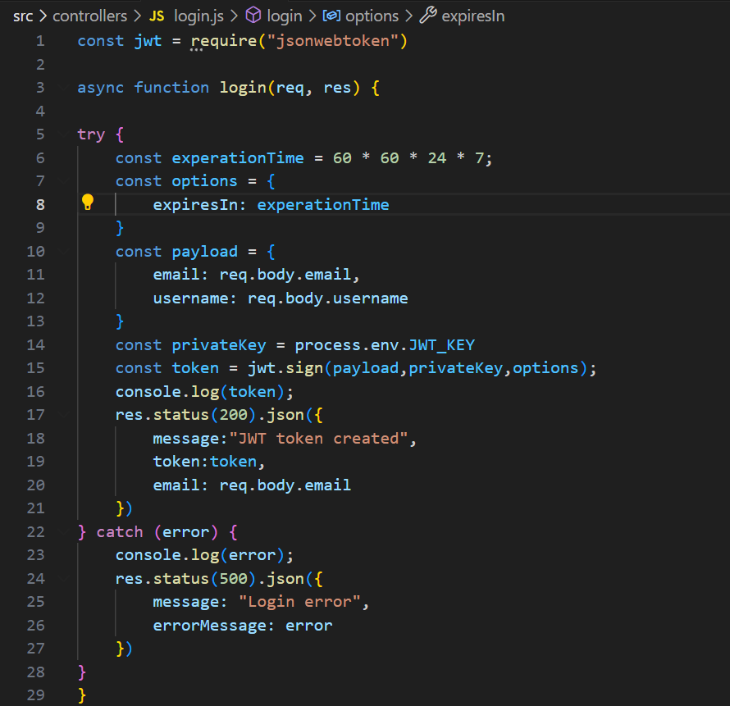
Task: Collapse the options object fold on line 7
Action: (x=64, y=181)
